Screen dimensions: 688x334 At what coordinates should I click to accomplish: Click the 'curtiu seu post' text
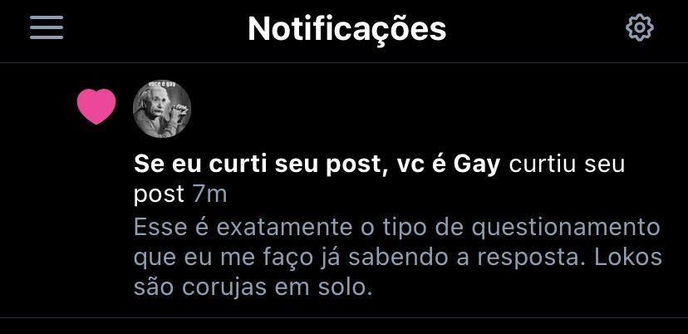coord(379,179)
